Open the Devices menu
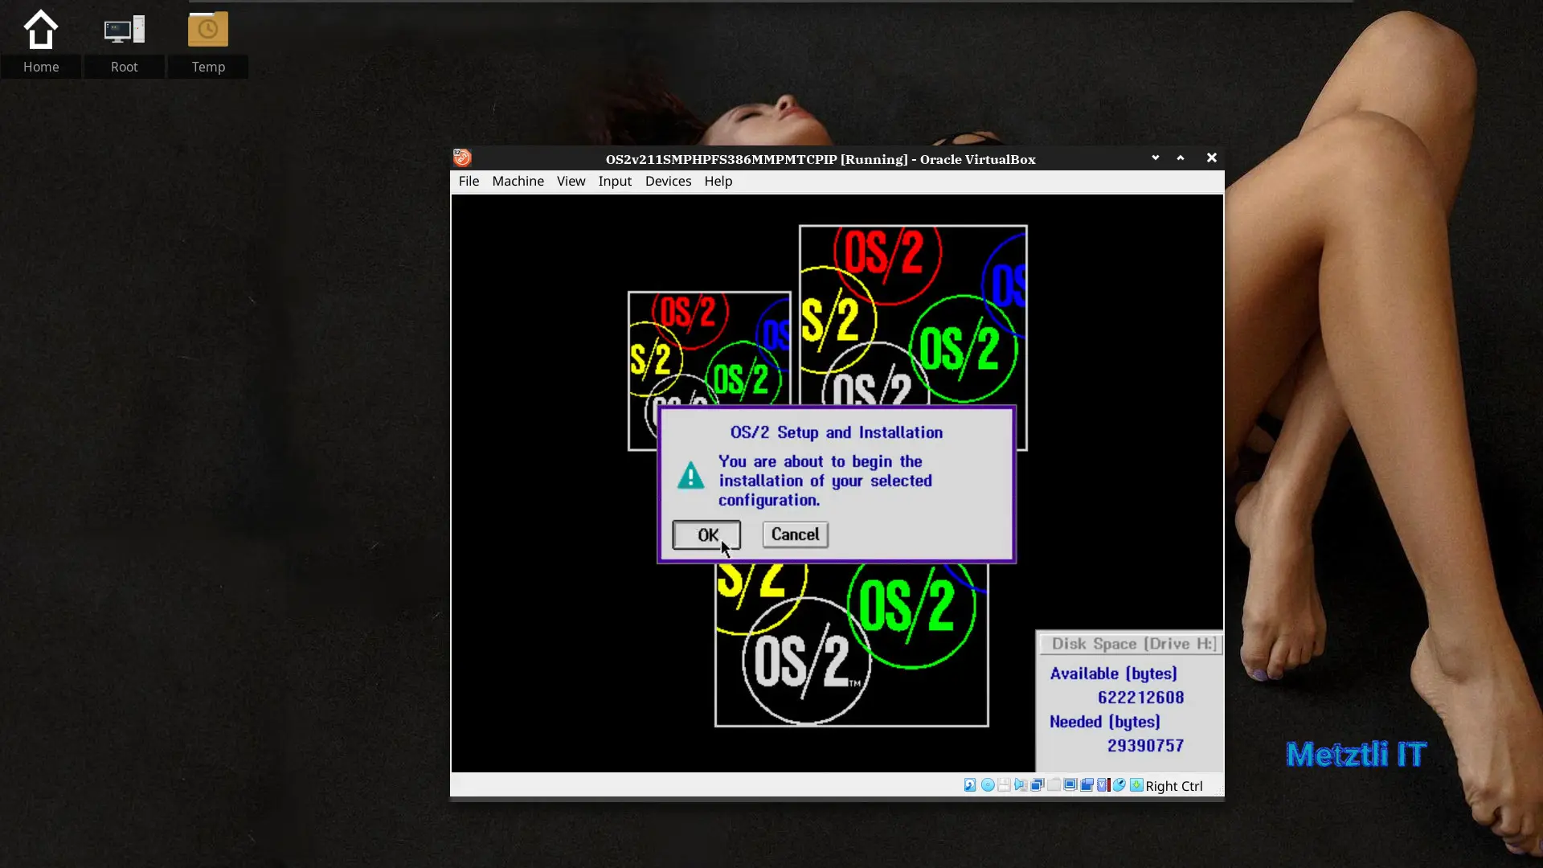 coord(668,181)
